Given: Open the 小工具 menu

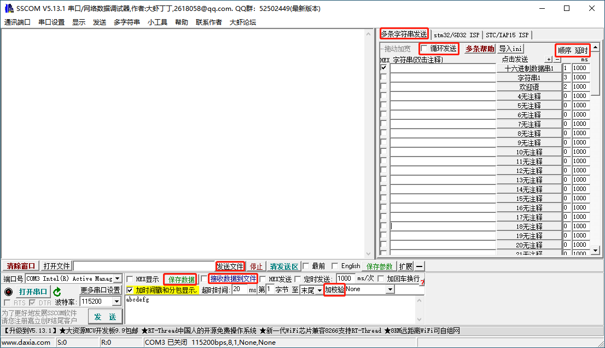Looking at the screenshot, I should (158, 22).
